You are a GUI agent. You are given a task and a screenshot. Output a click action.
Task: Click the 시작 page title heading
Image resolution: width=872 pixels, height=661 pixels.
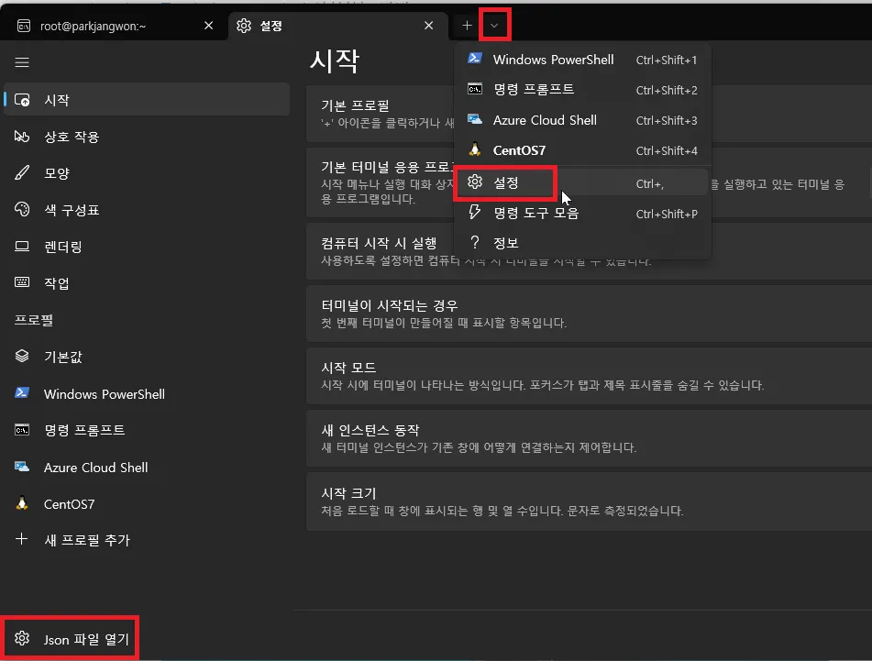(335, 60)
